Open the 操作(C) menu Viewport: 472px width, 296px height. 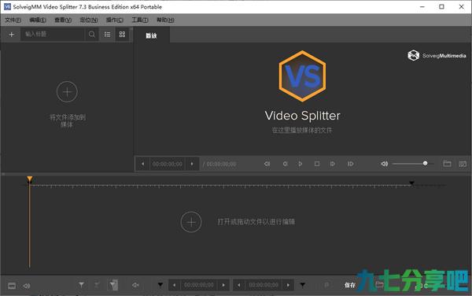(115, 20)
